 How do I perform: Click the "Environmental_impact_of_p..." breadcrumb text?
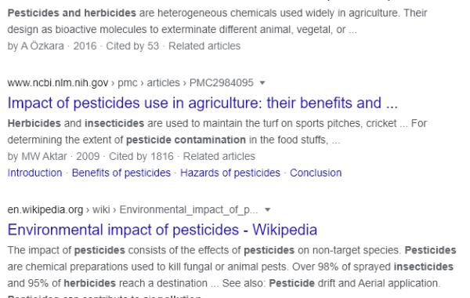(x=189, y=209)
